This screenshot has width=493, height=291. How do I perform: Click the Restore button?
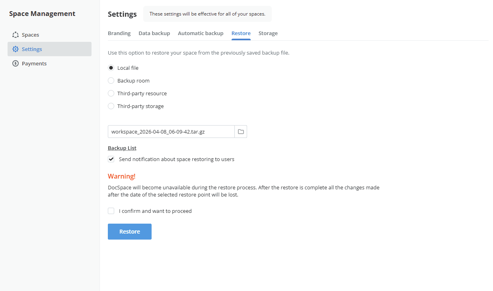click(x=129, y=232)
